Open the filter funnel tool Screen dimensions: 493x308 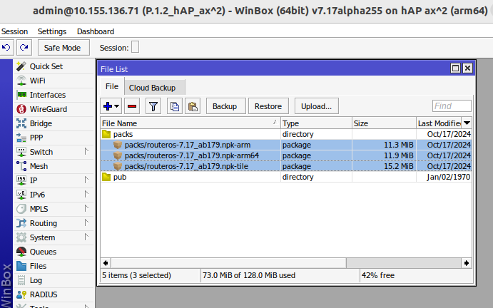[x=153, y=106]
